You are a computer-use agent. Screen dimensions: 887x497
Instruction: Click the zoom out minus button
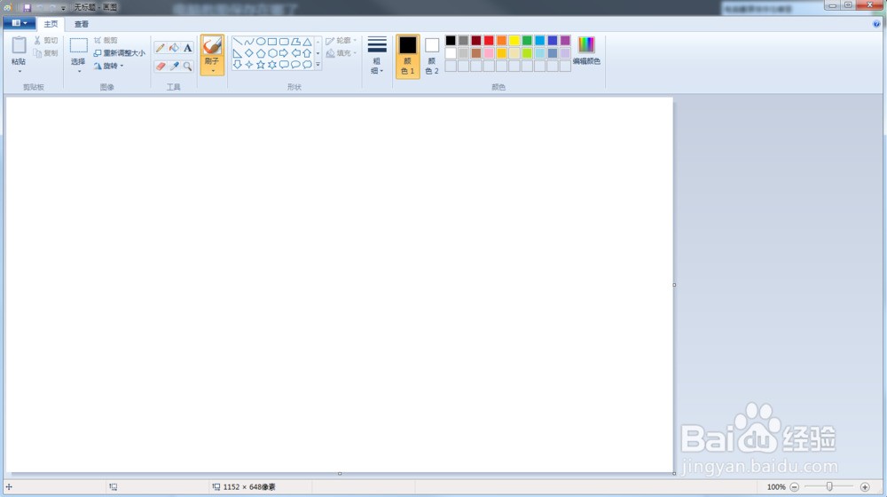click(x=794, y=487)
